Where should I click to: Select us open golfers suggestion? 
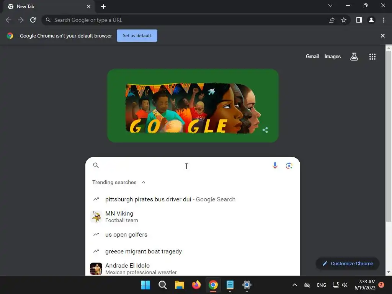(193, 235)
